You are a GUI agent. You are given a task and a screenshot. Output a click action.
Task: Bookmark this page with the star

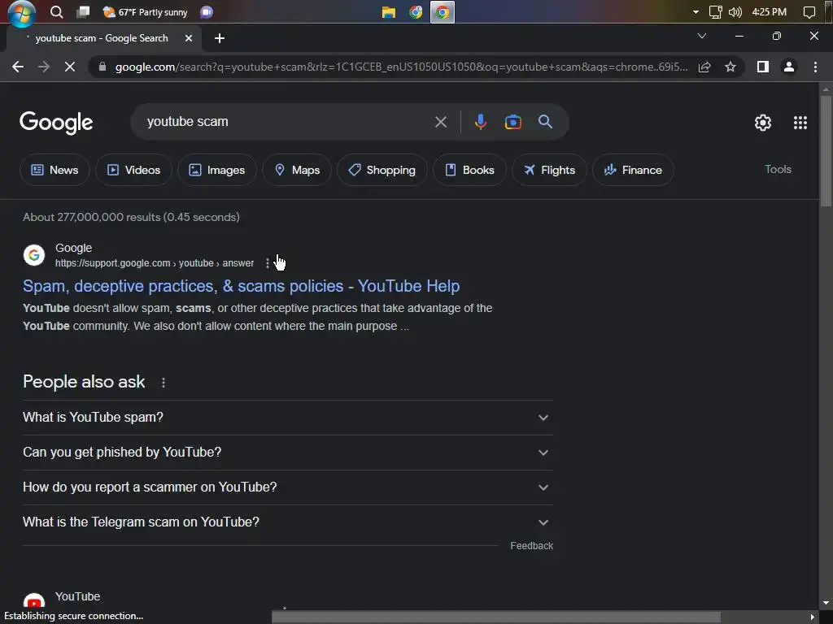coord(731,67)
